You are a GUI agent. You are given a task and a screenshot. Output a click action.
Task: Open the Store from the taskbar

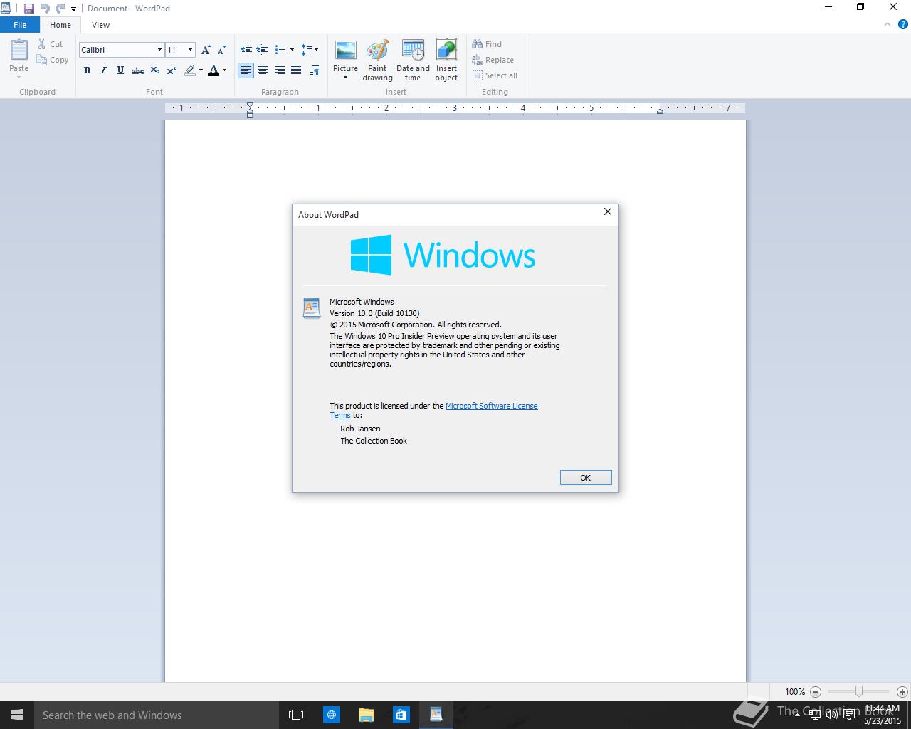click(401, 715)
